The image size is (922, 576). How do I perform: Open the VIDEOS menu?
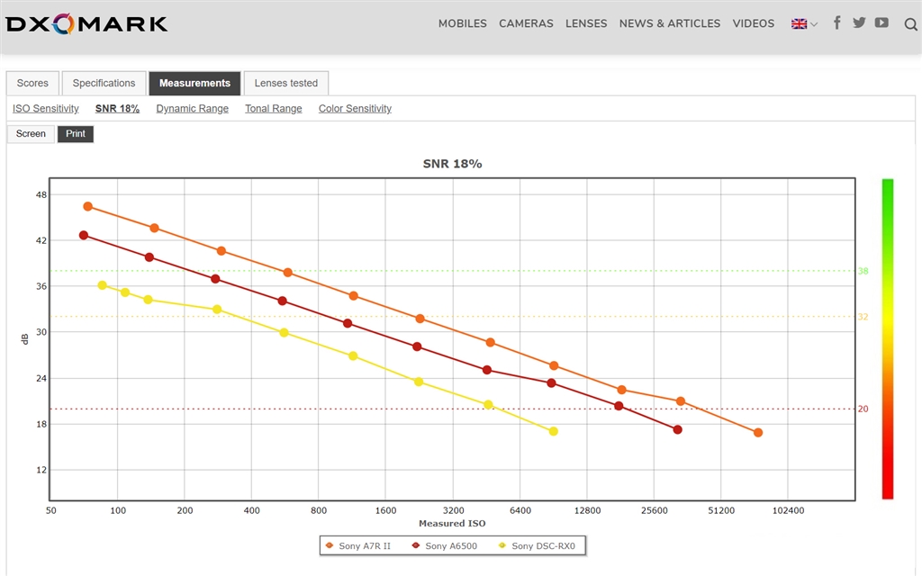click(753, 23)
